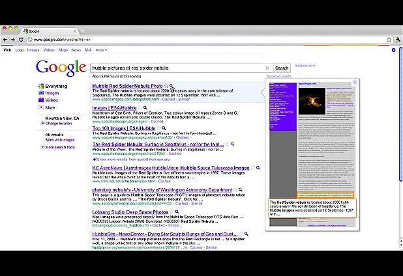Open the 'Instant is on' dropdown

[x=305, y=66]
